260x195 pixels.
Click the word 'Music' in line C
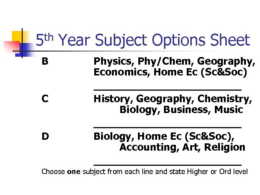[x=229, y=109]
